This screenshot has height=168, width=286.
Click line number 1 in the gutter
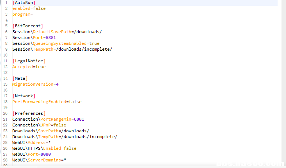pos(6,3)
